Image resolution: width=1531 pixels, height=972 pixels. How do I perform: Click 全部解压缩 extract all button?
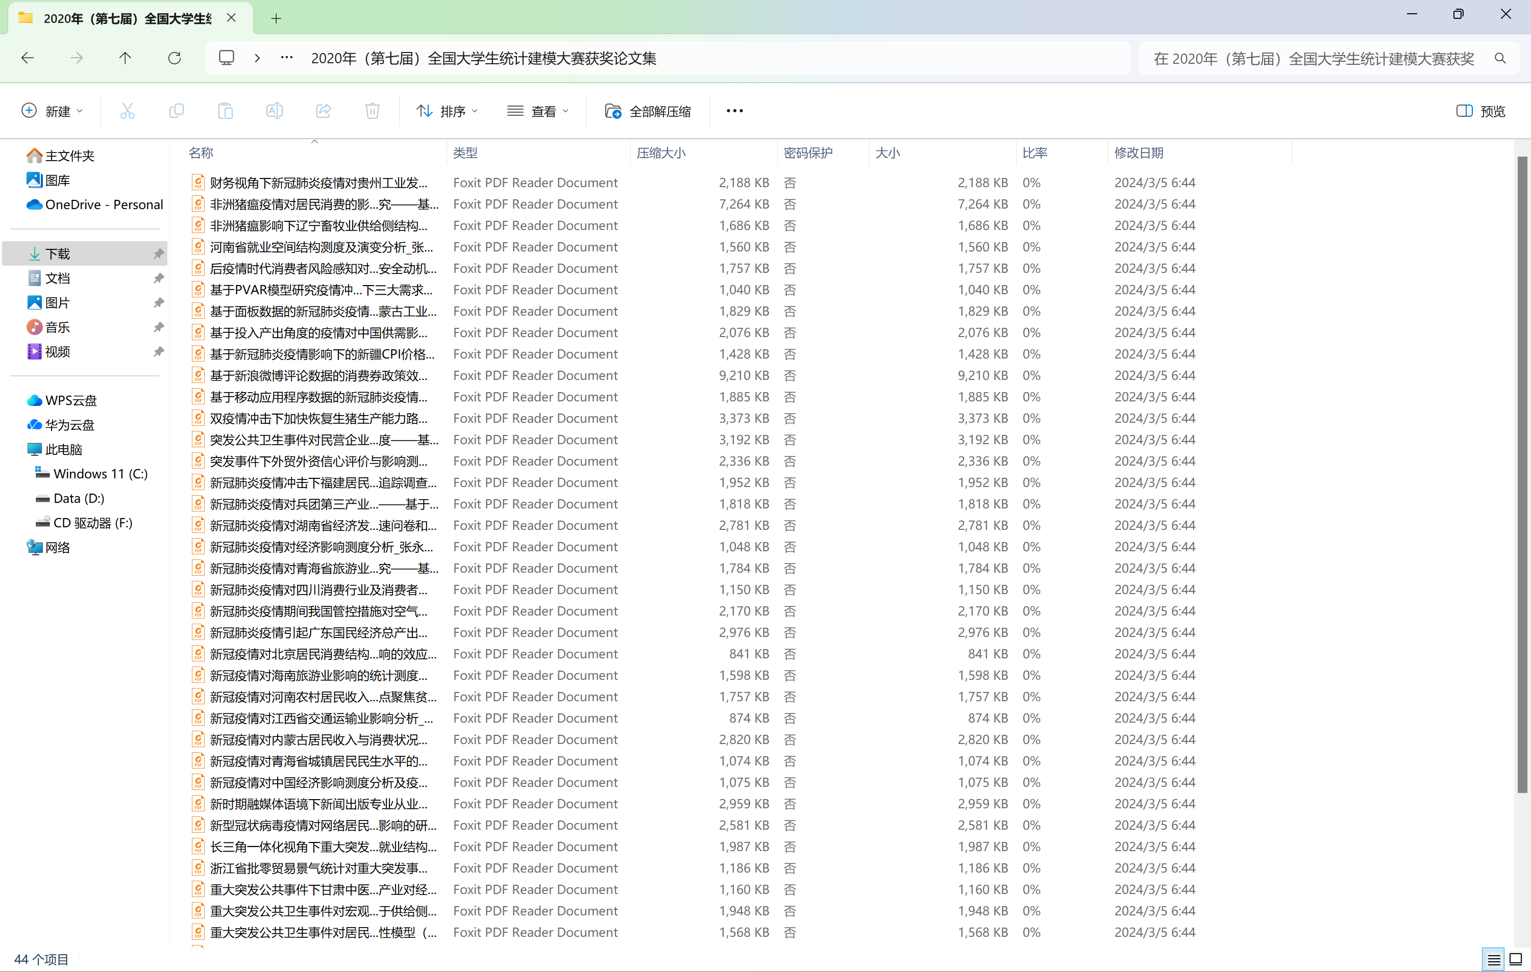pyautogui.click(x=648, y=111)
